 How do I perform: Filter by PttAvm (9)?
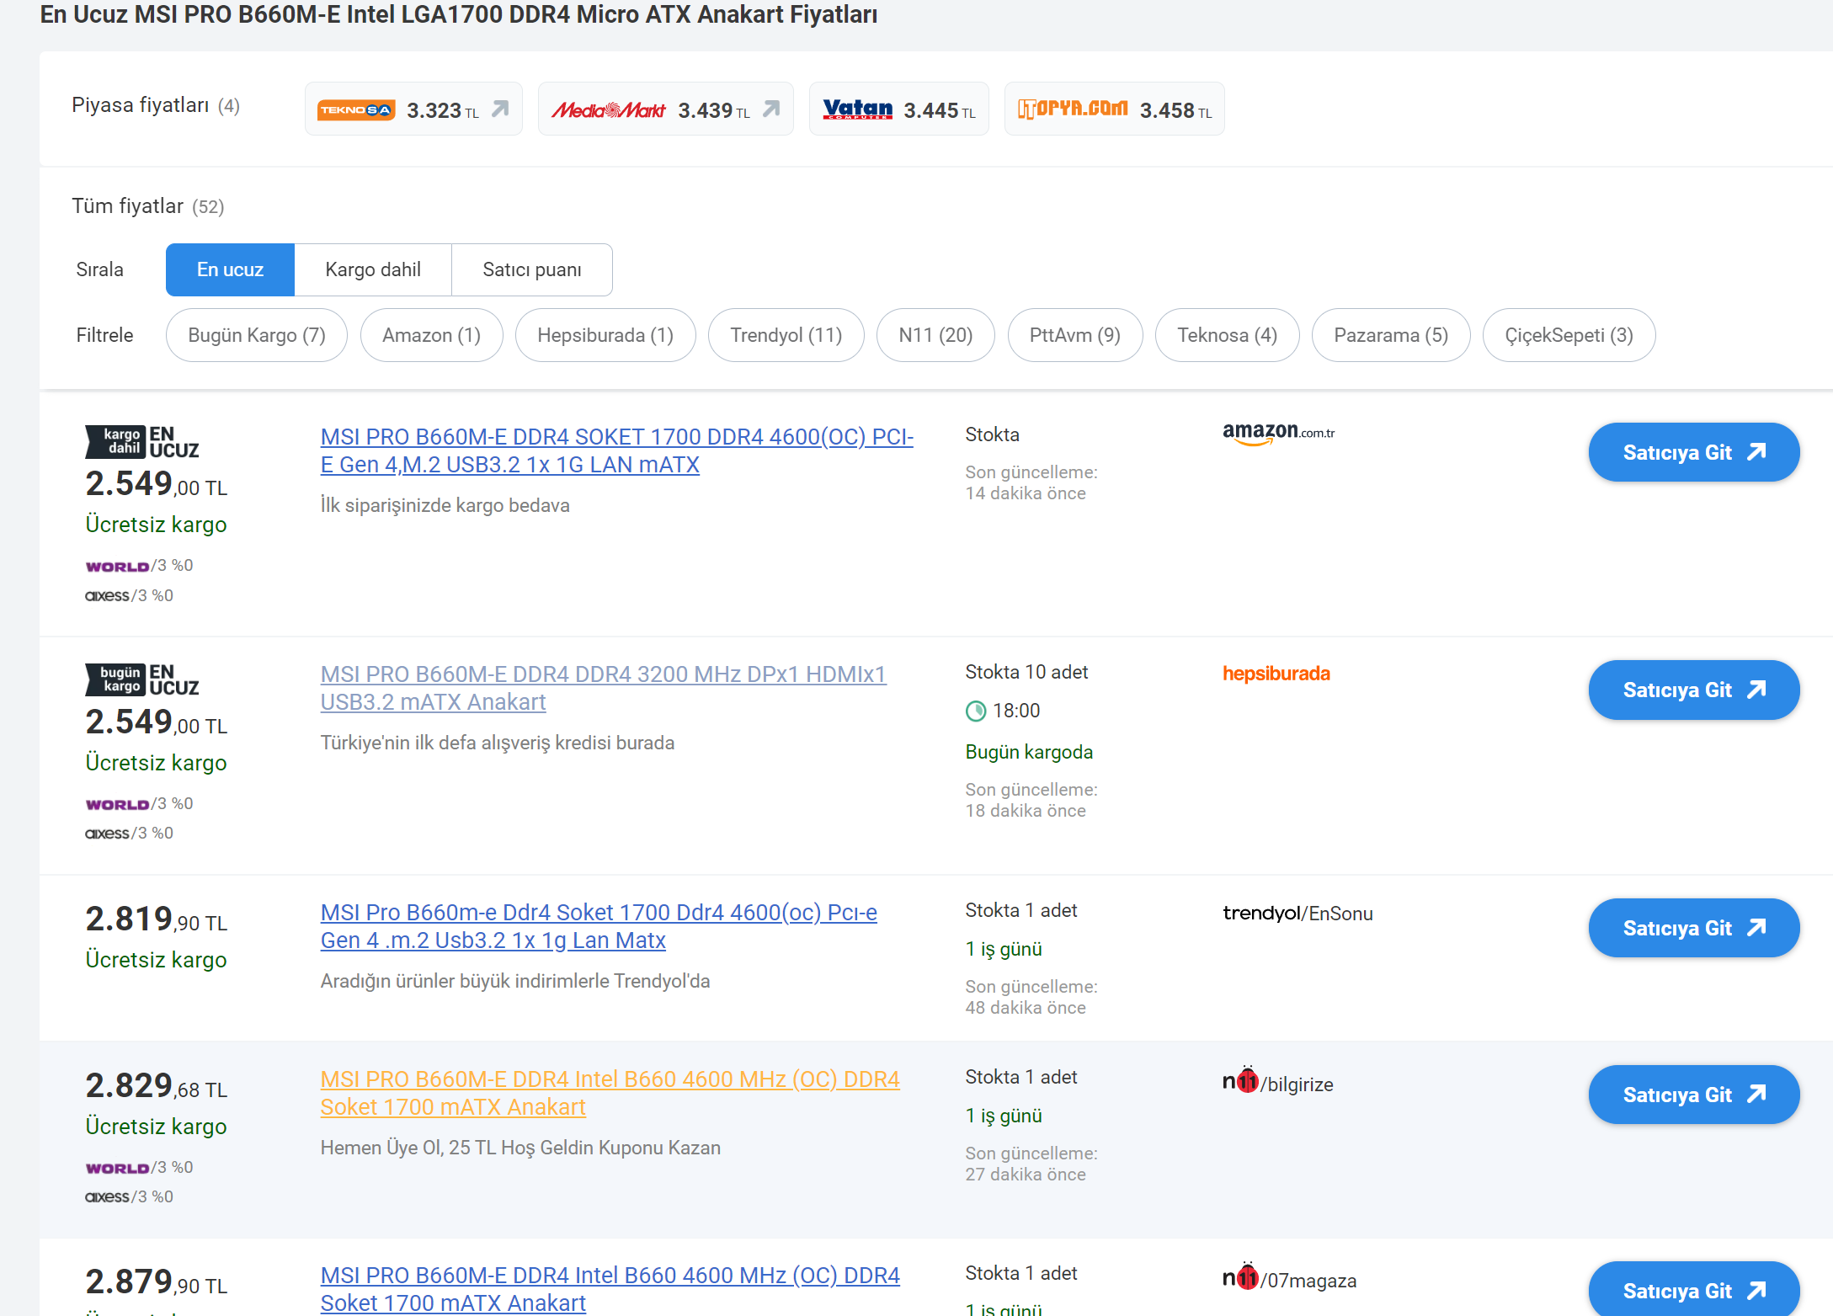(1075, 335)
